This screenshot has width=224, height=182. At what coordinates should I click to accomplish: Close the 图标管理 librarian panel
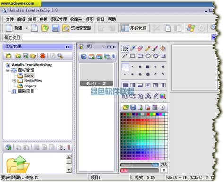pos(67,47)
